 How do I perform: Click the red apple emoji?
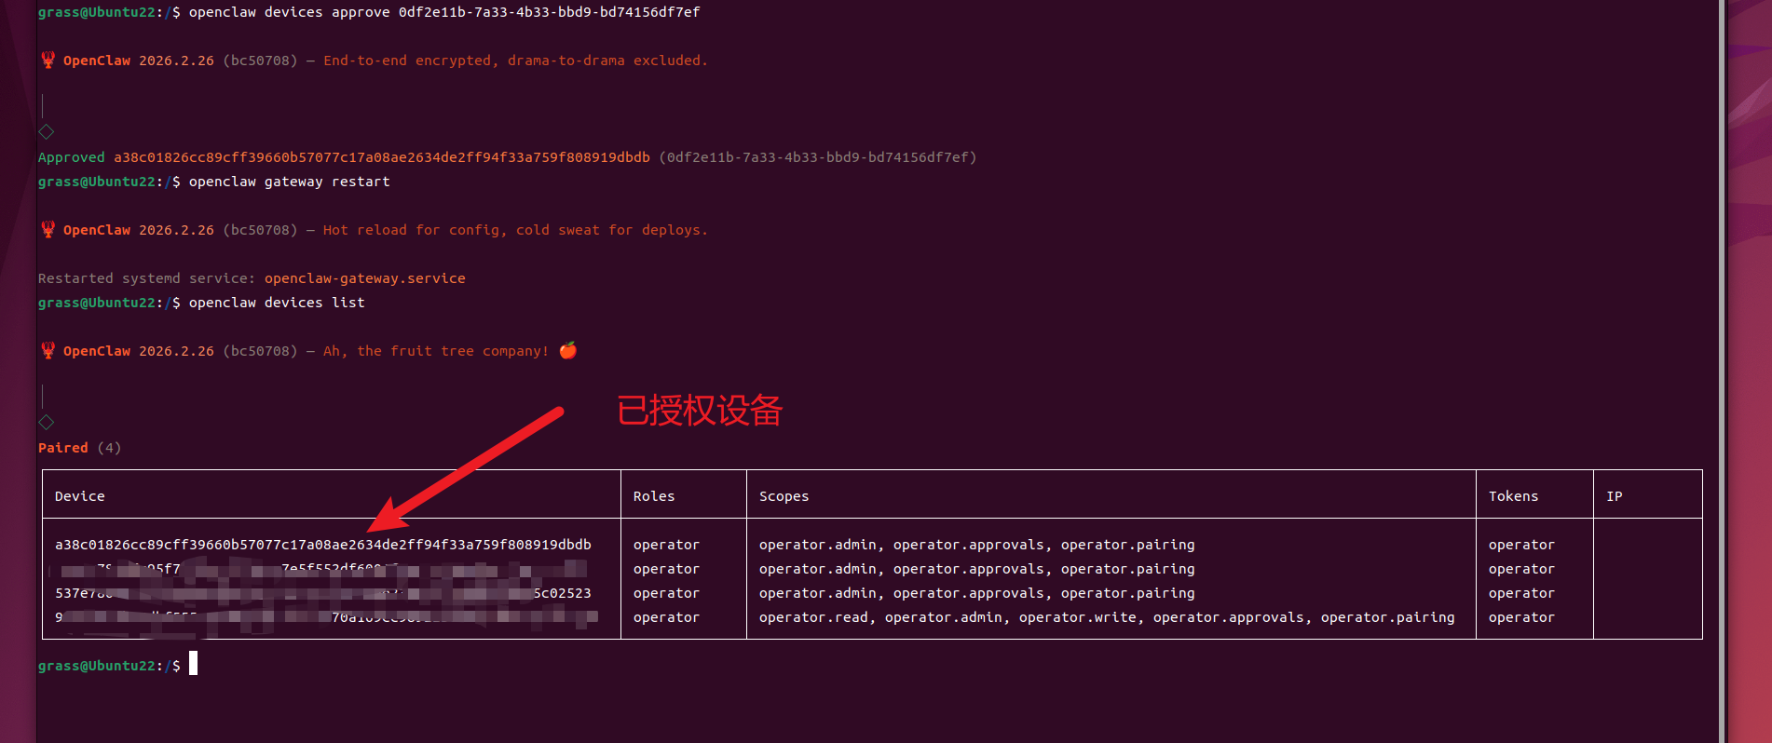(x=568, y=350)
